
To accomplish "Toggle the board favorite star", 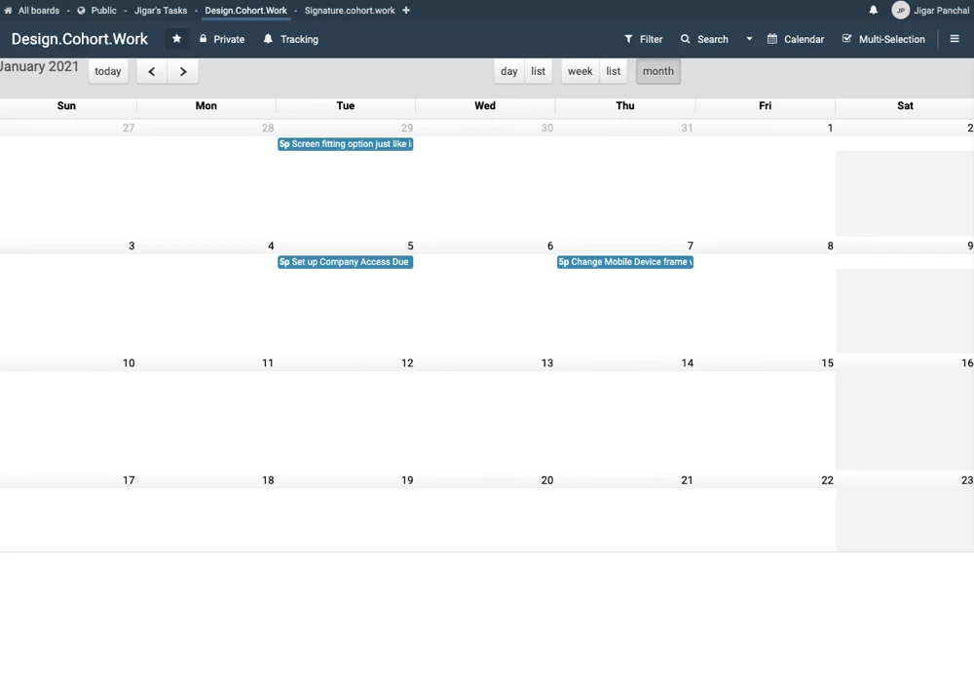I will (x=176, y=39).
